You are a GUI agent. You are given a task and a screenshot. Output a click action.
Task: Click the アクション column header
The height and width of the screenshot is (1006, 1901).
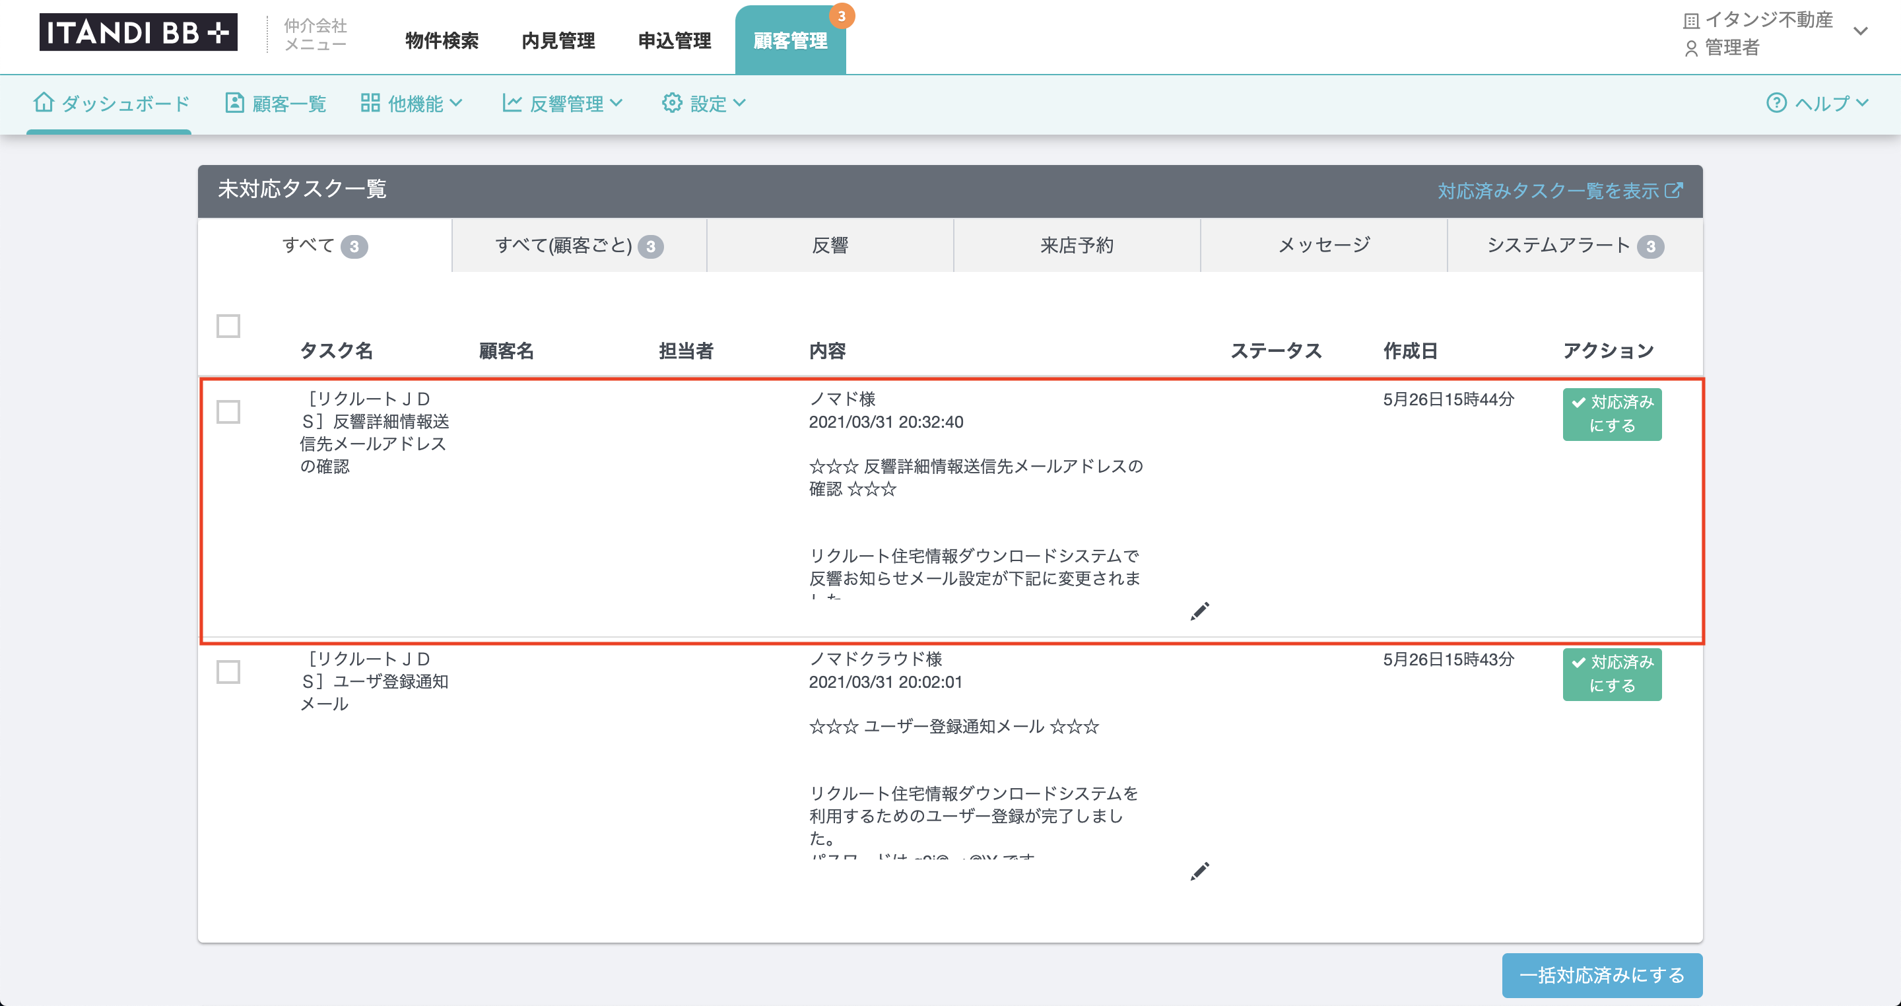tap(1608, 351)
